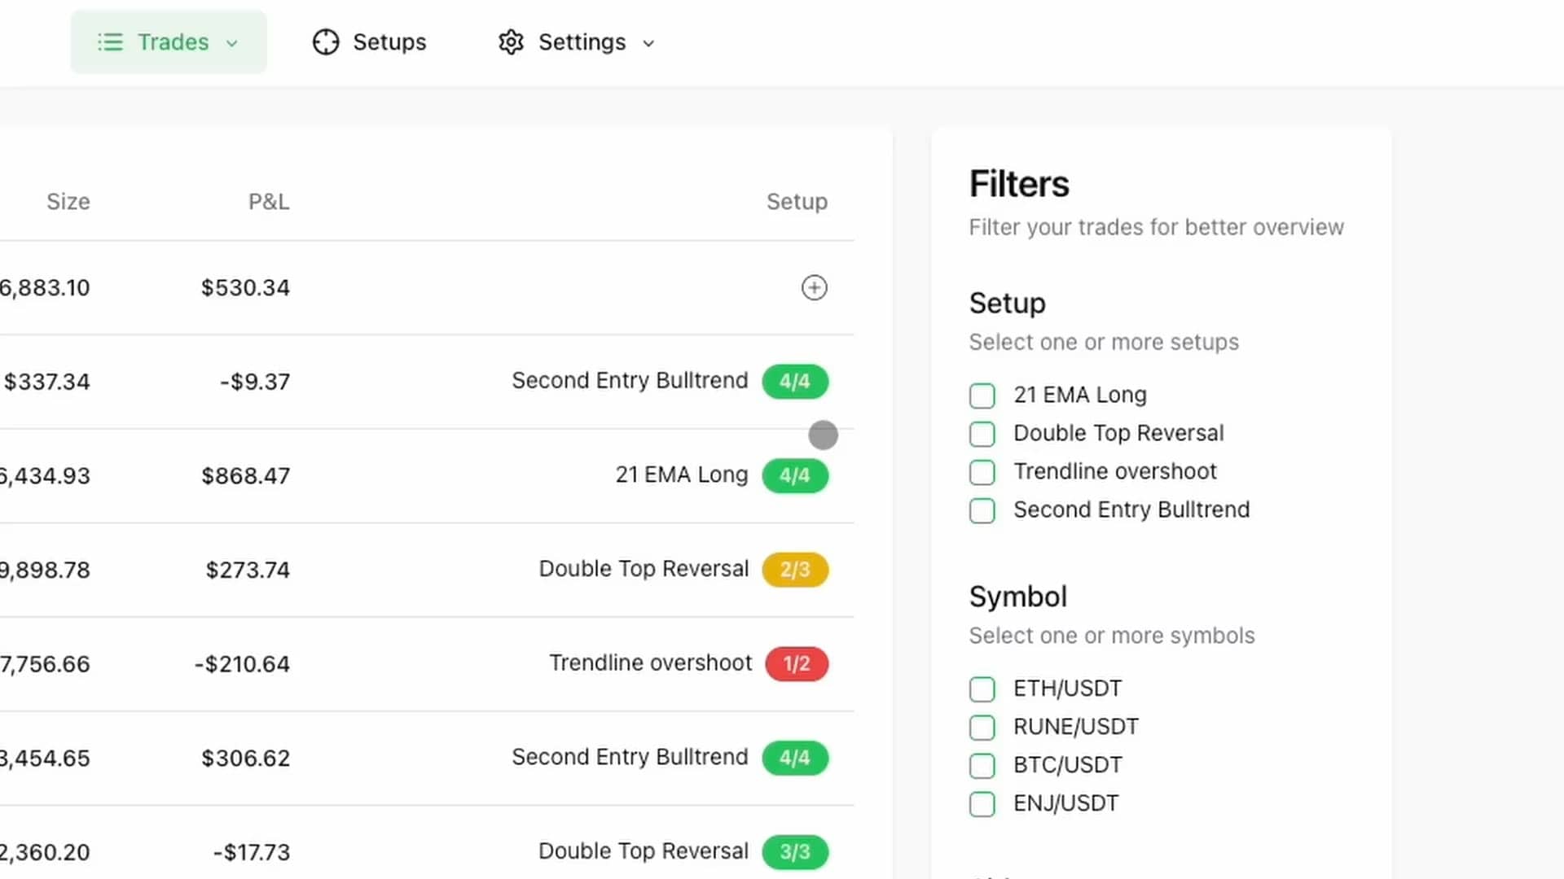Expand the Settings dropdown chevron
The height and width of the screenshot is (879, 1564).
pyautogui.click(x=648, y=43)
